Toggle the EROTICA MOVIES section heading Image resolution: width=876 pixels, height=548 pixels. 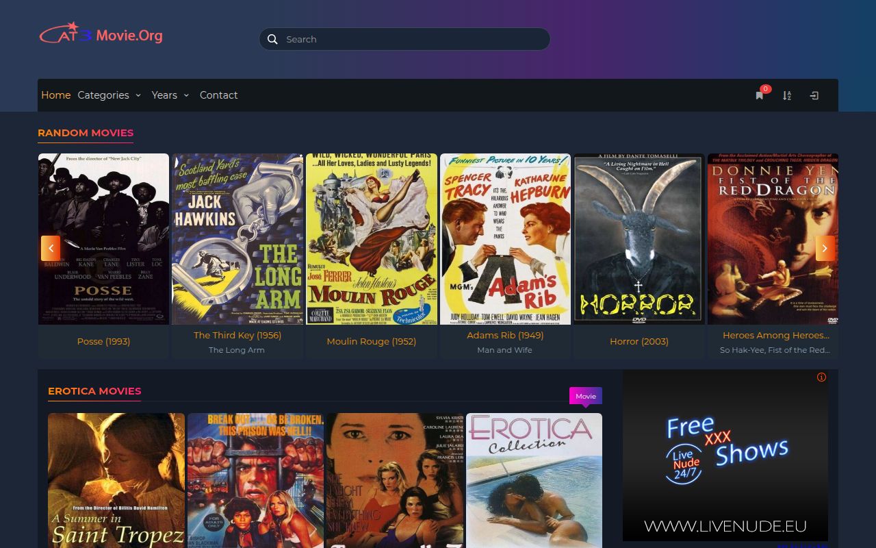(94, 391)
